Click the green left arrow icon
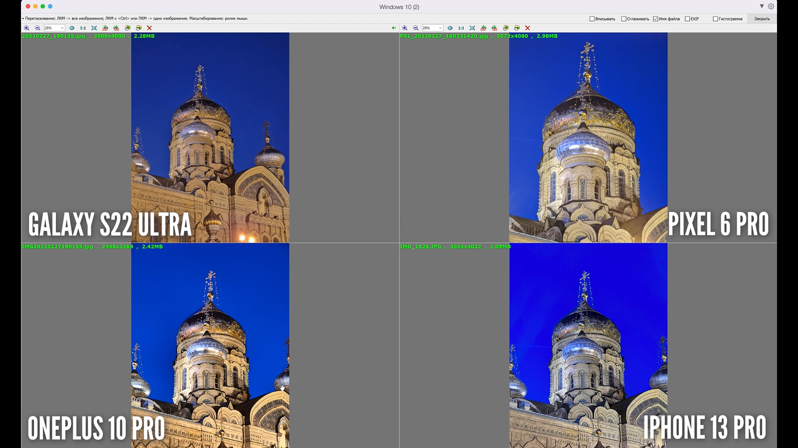 pos(394,28)
